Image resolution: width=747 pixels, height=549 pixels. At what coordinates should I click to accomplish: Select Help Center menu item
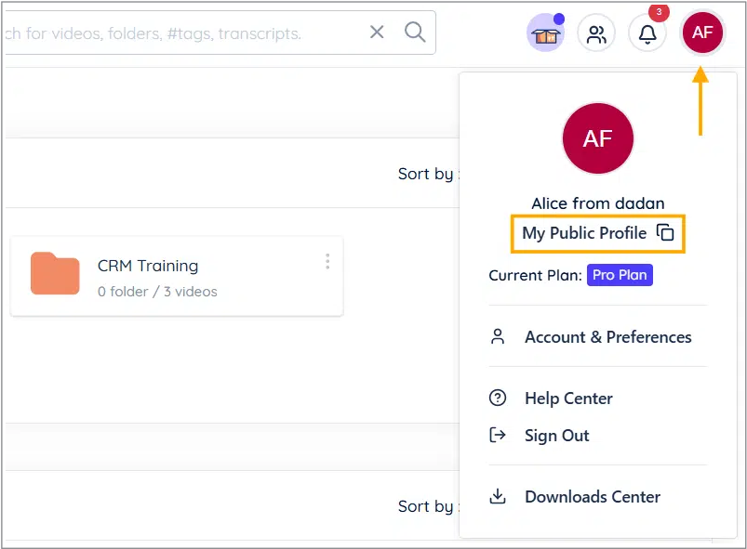pyautogui.click(x=568, y=398)
